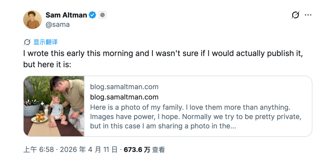Viewport: 336px width, 162px height.
Task: Open Grok from the top-right icon
Action: [295, 15]
